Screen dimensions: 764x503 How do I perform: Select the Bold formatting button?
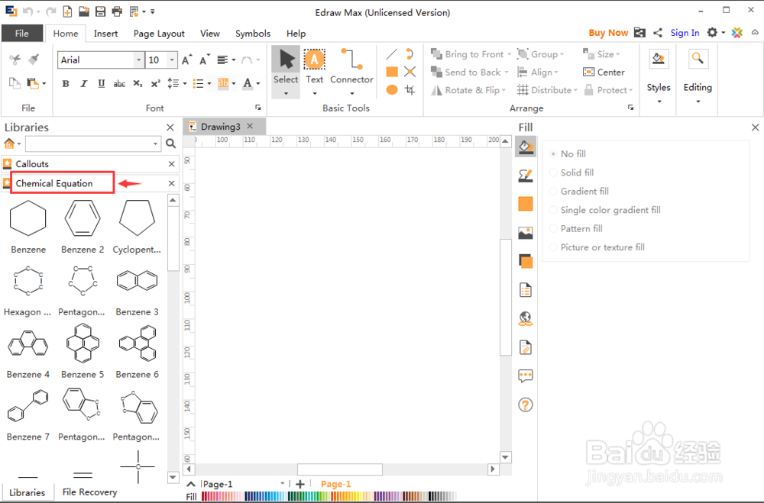tap(66, 84)
